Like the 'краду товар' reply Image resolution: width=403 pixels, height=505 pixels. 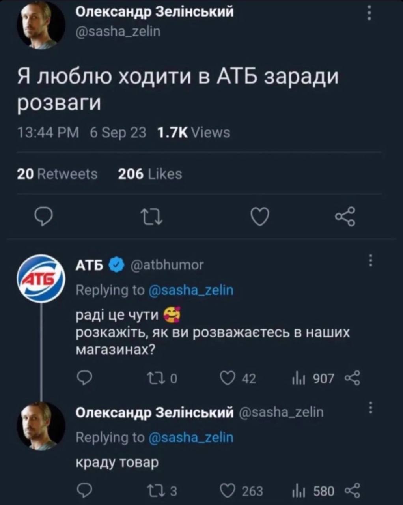(228, 490)
